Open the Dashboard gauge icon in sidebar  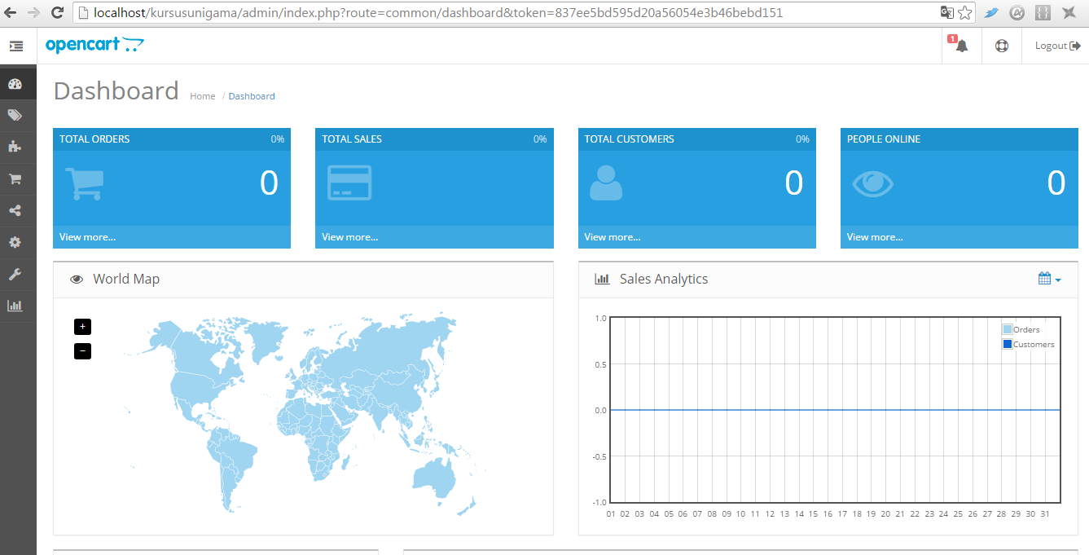[15, 84]
